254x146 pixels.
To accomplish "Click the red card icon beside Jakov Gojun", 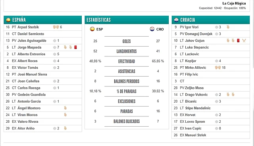I will 238,40.
